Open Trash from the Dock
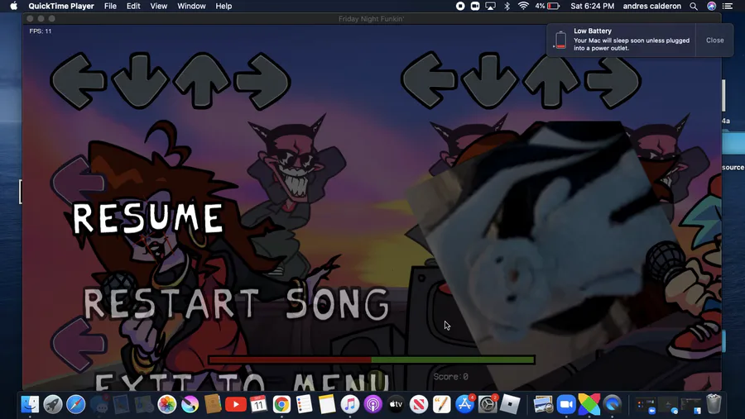This screenshot has width=745, height=419. (x=714, y=404)
